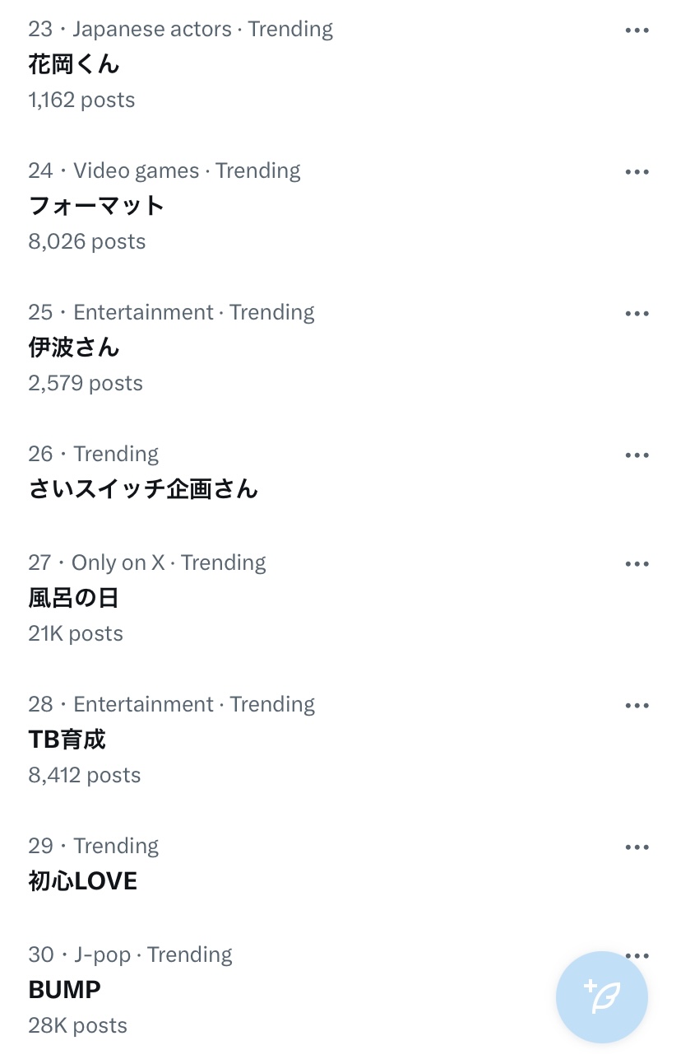
Task: Open more options for 伊波さん trend
Action: pos(637,314)
